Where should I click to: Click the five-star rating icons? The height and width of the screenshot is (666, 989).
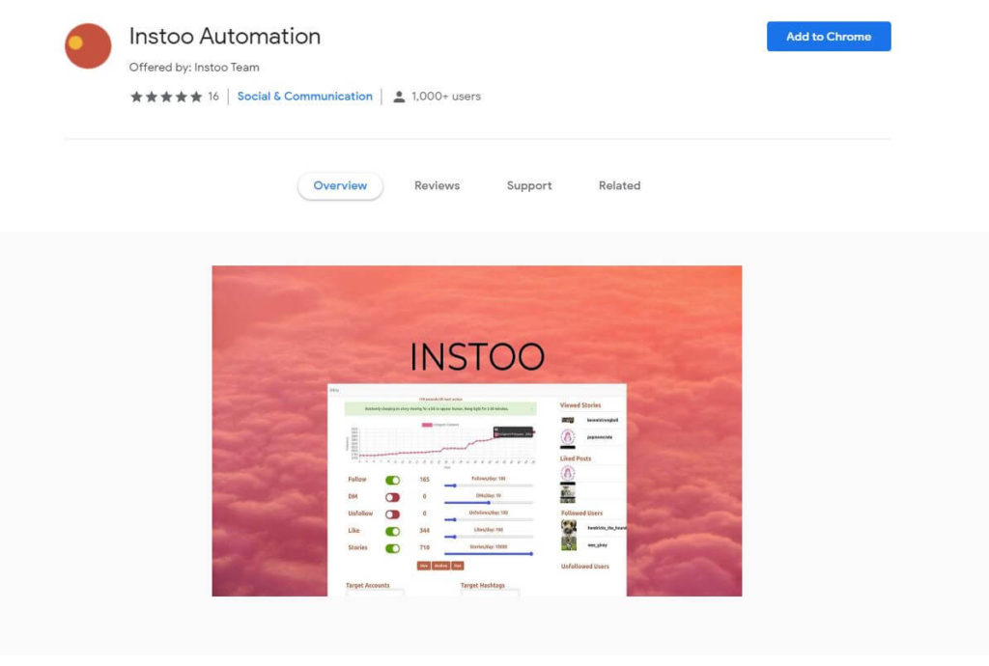point(166,97)
